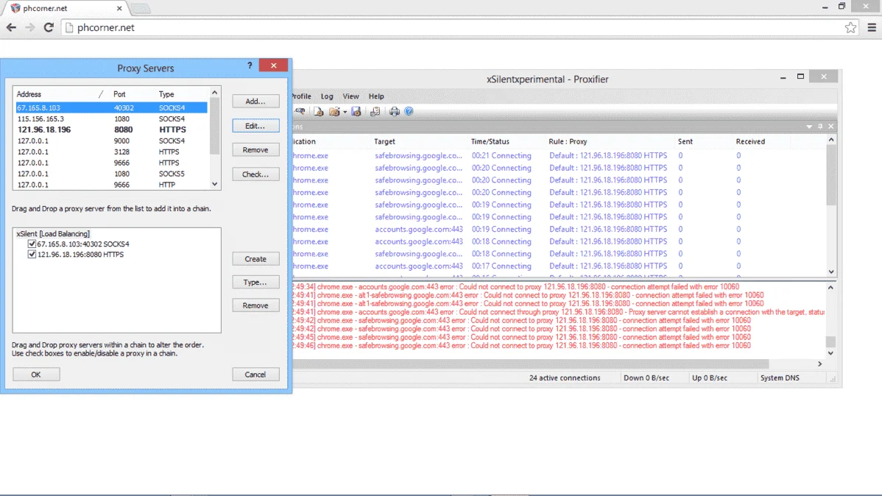
Task: Select the xSilent [Load Balancing] chain
Action: coord(53,233)
